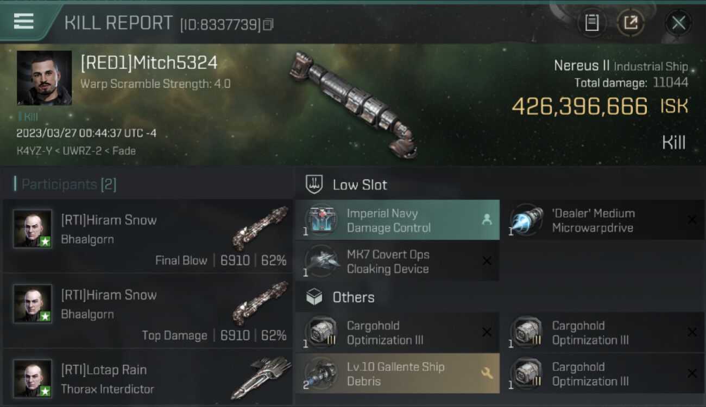Open Hiram Snow Top Damage participant entry
The width and height of the screenshot is (706, 407).
tap(148, 311)
